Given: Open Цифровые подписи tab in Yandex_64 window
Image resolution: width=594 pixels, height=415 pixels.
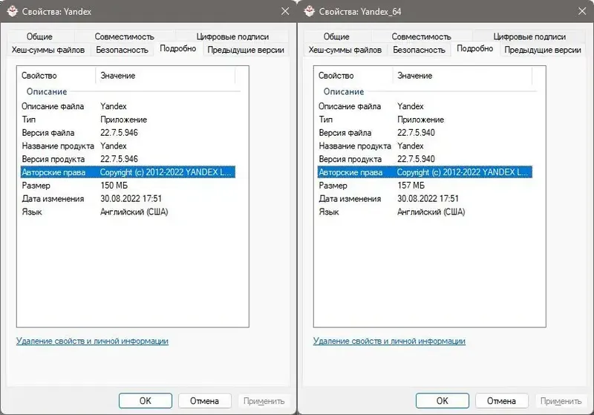Looking at the screenshot, I should 529,36.
